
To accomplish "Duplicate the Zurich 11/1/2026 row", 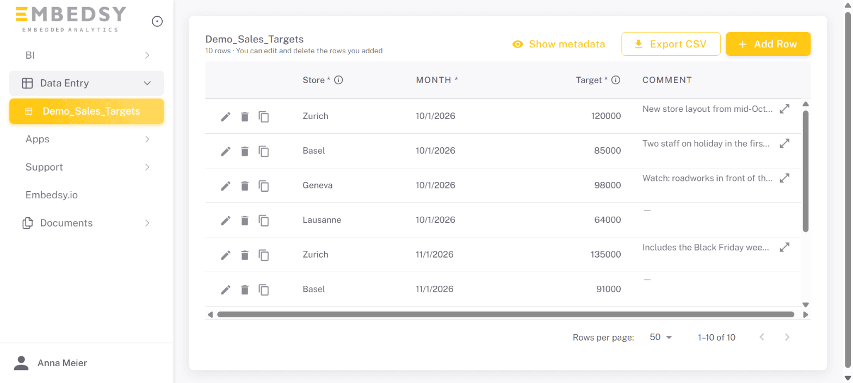I will [264, 255].
